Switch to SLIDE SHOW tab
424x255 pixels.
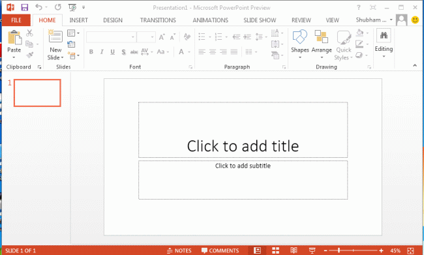260,20
